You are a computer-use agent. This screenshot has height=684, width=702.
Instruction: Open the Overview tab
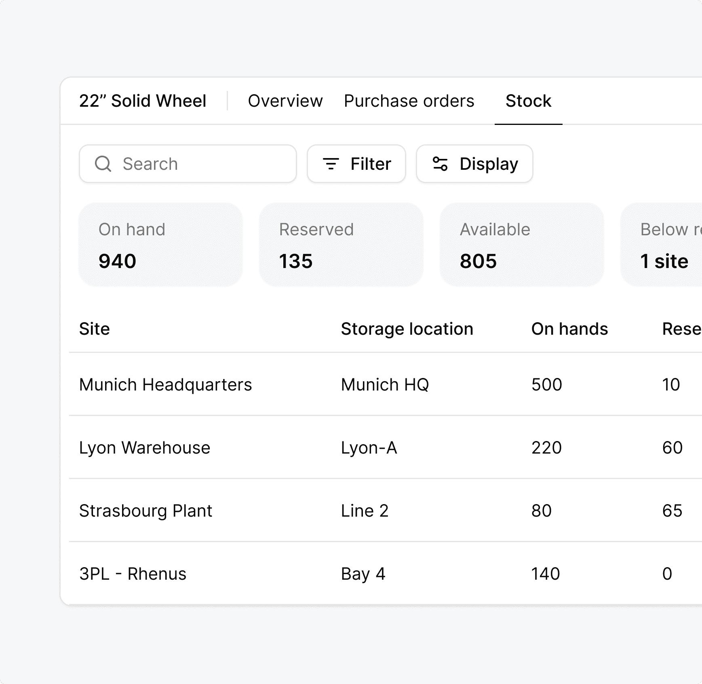pos(285,101)
